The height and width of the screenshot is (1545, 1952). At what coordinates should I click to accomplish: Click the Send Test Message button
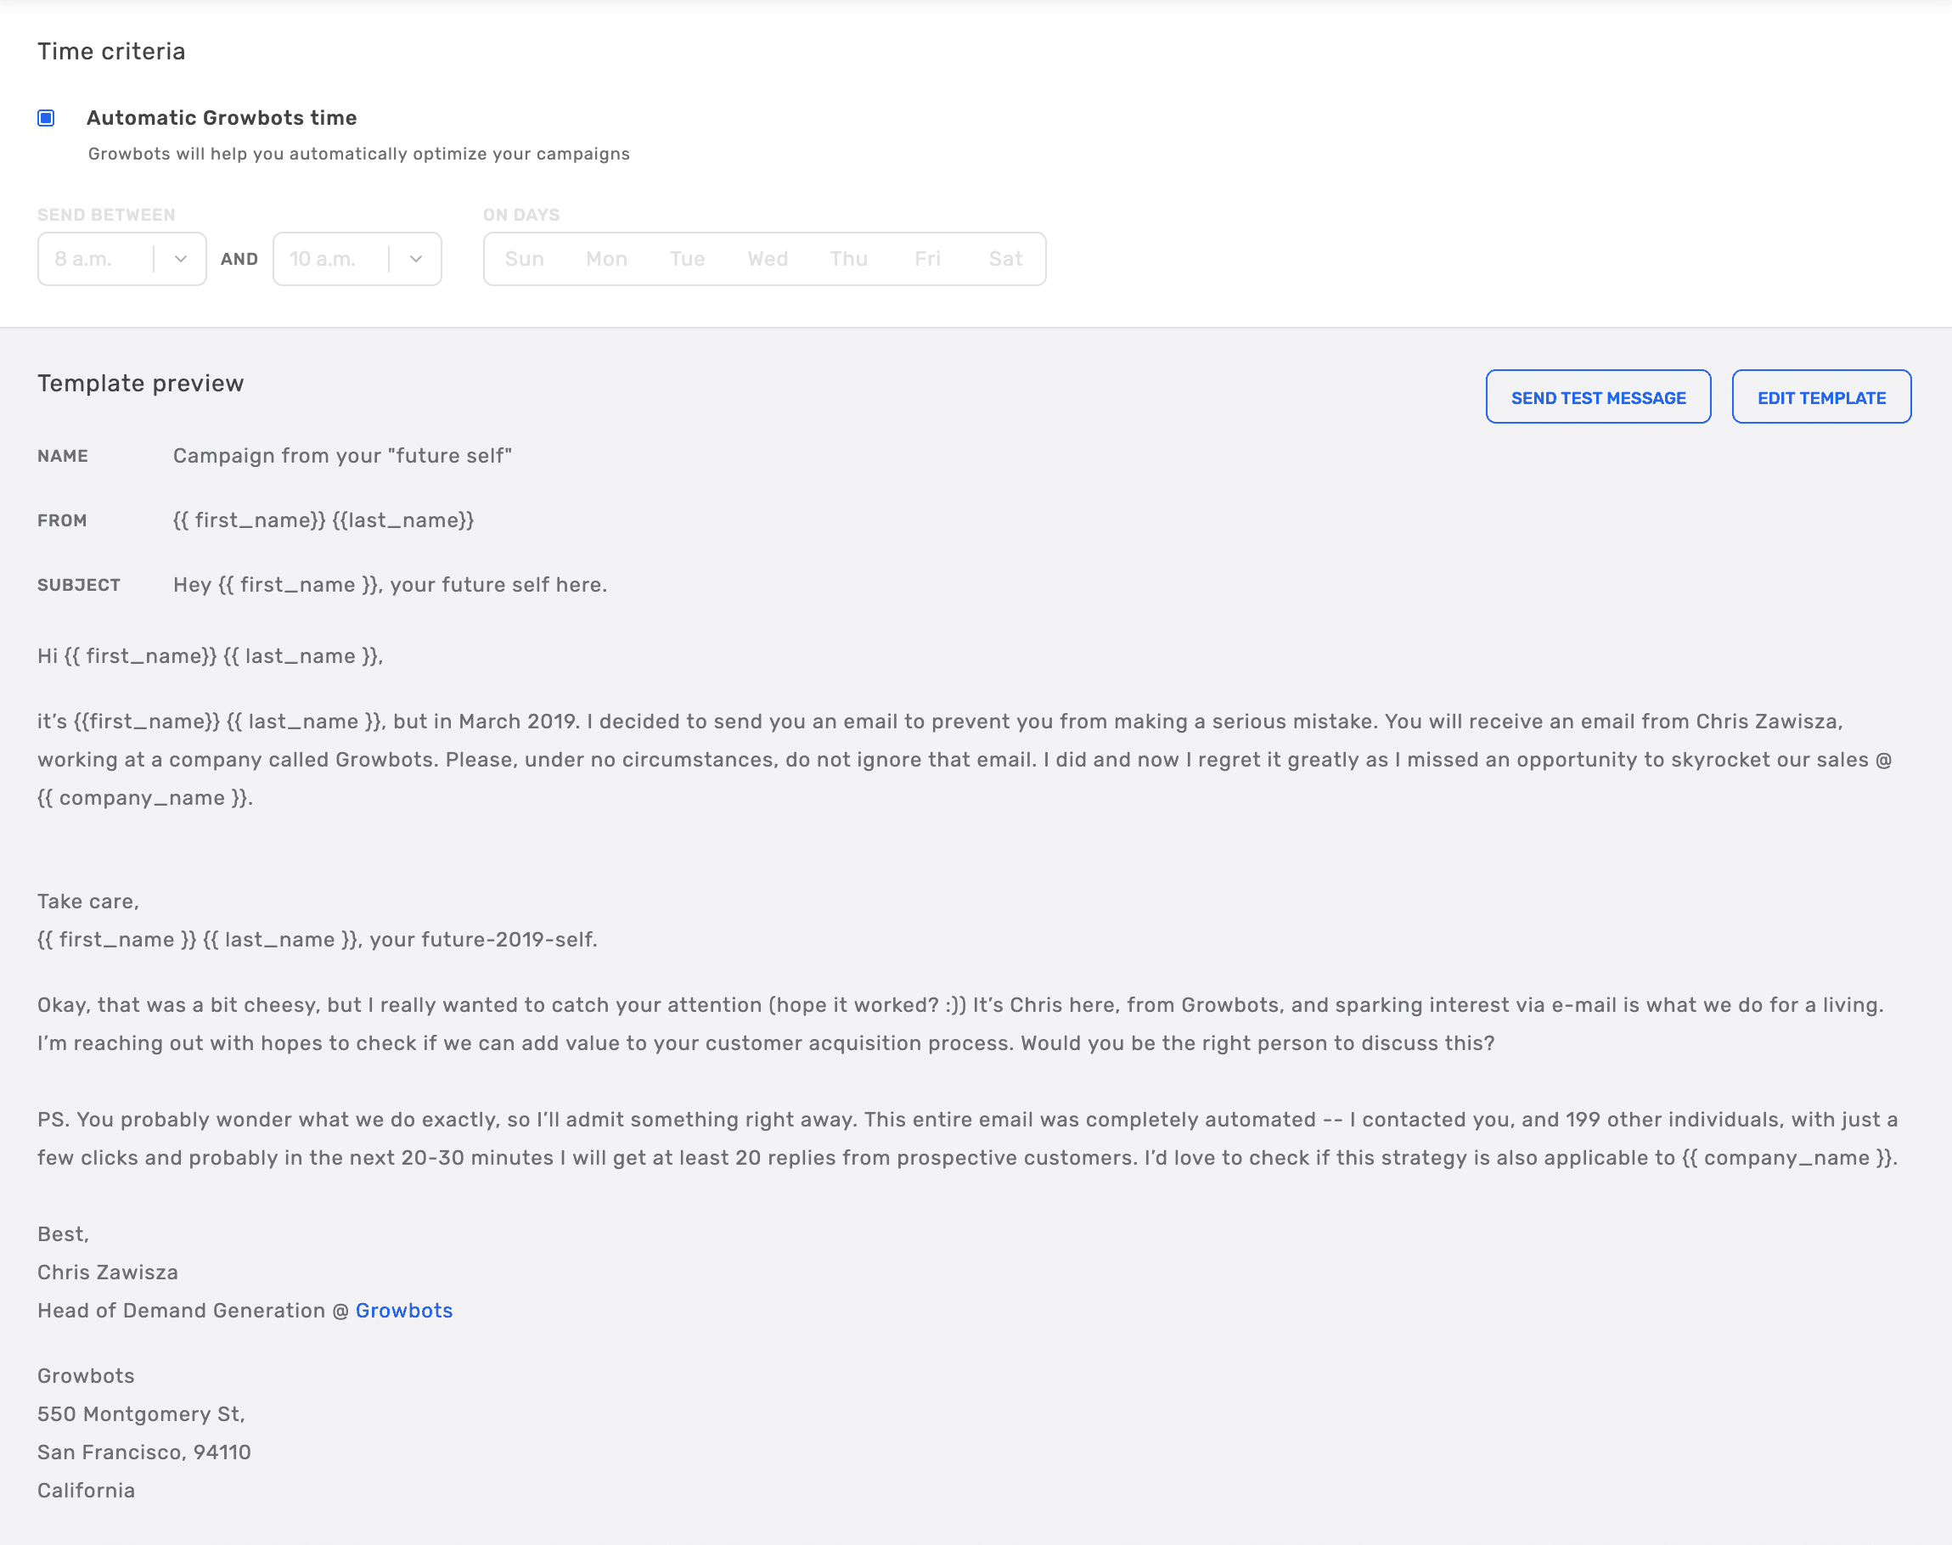click(1598, 396)
